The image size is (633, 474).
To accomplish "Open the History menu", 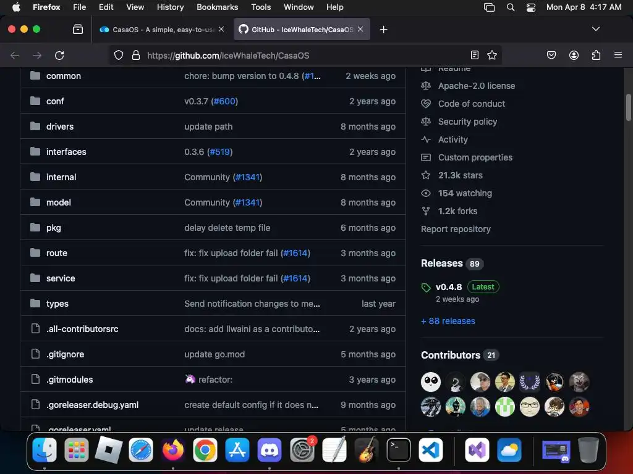I will [170, 7].
